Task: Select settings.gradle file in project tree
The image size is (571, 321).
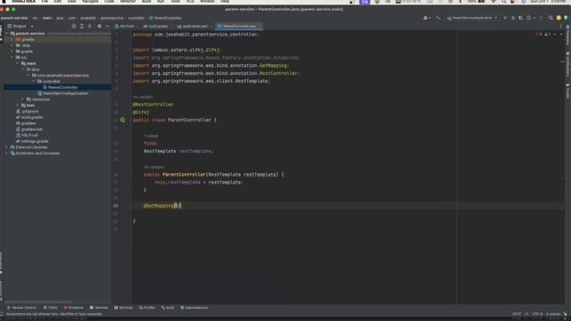Action: [x=32, y=141]
